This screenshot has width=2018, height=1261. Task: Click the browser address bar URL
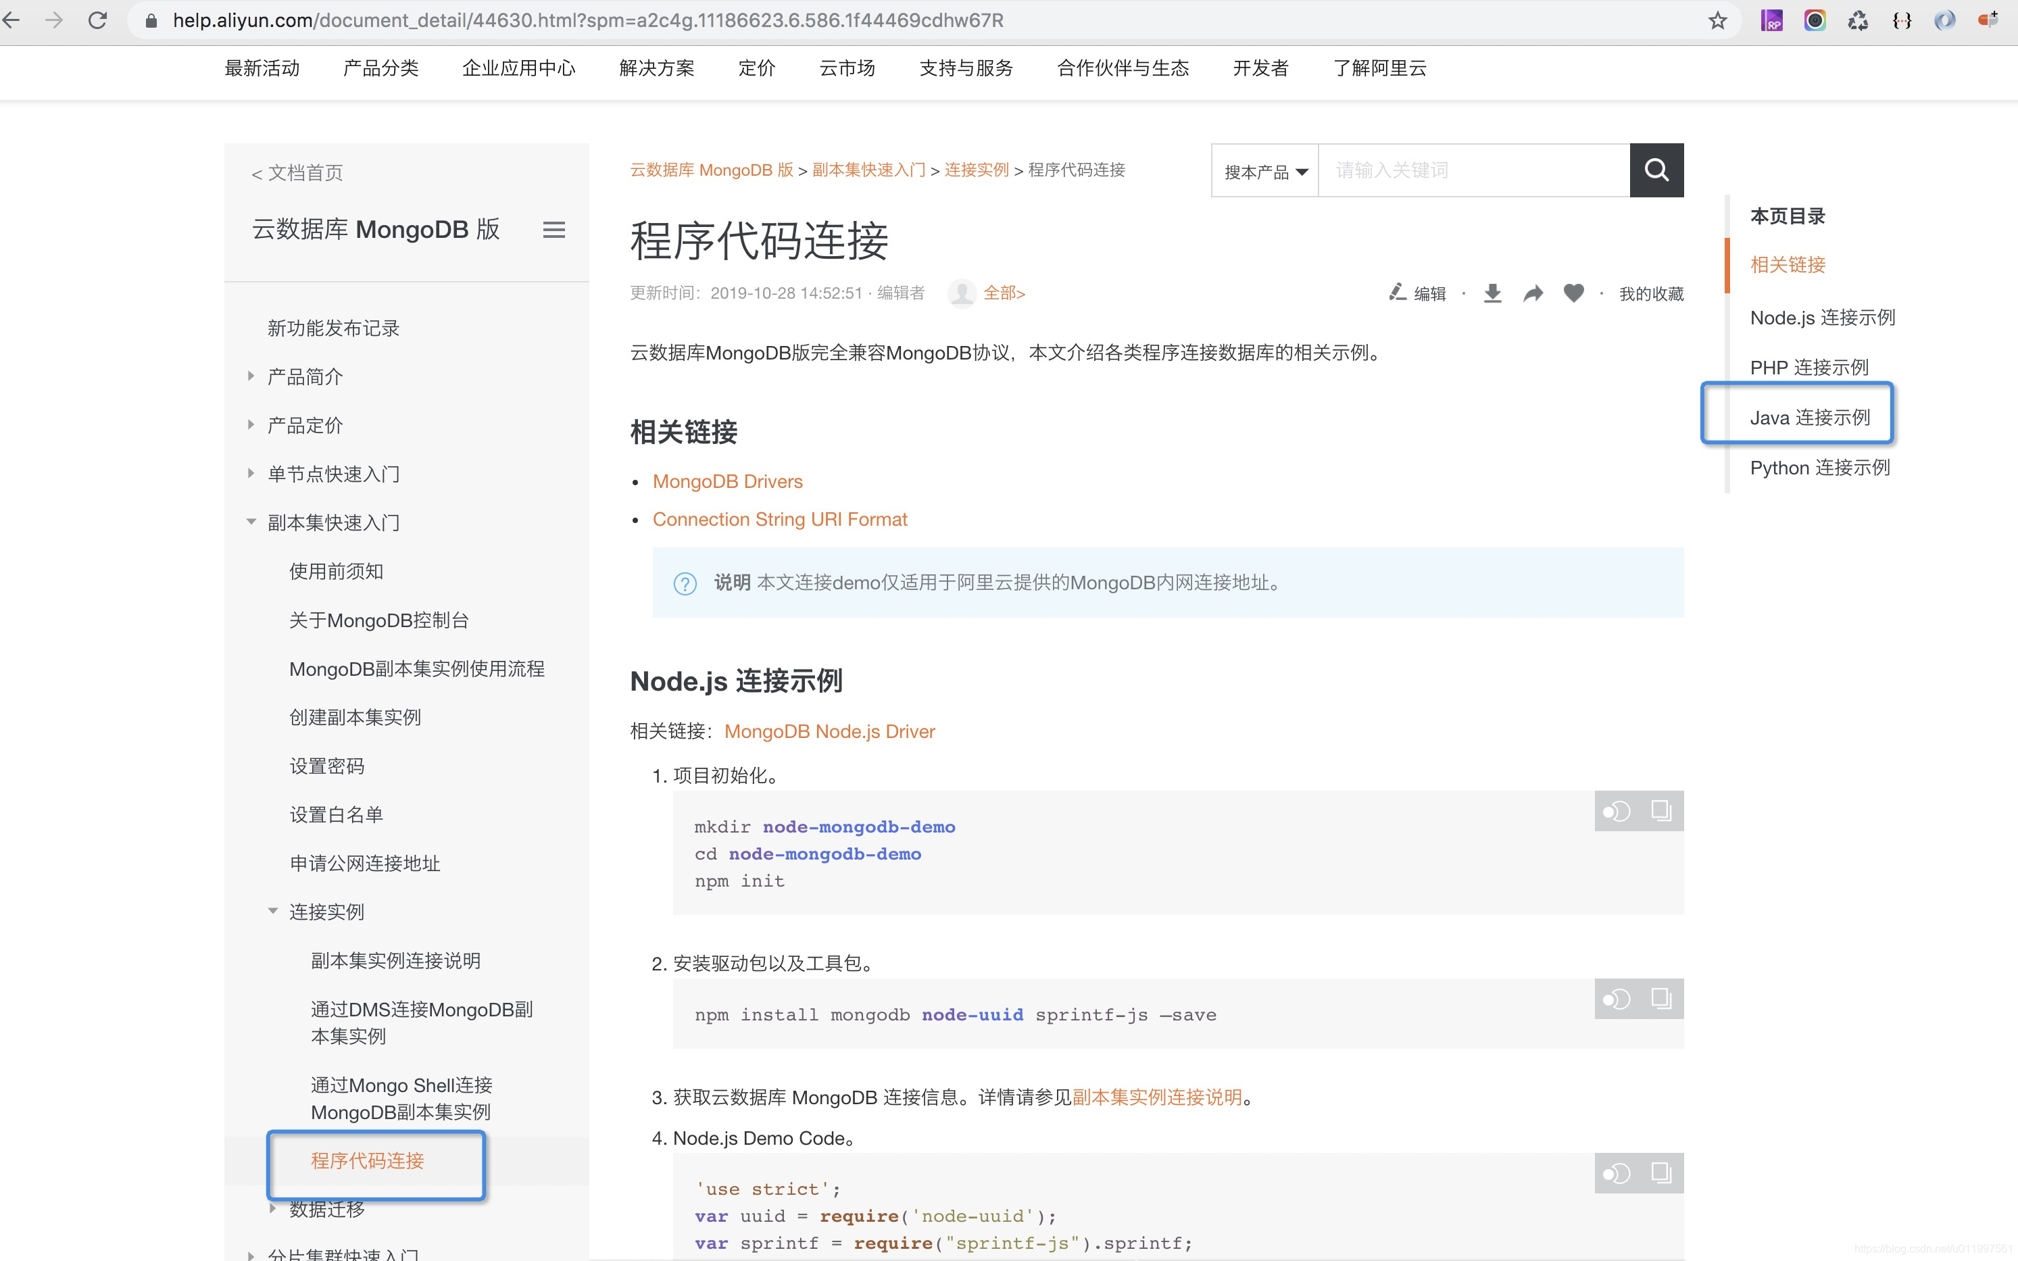[x=588, y=20]
